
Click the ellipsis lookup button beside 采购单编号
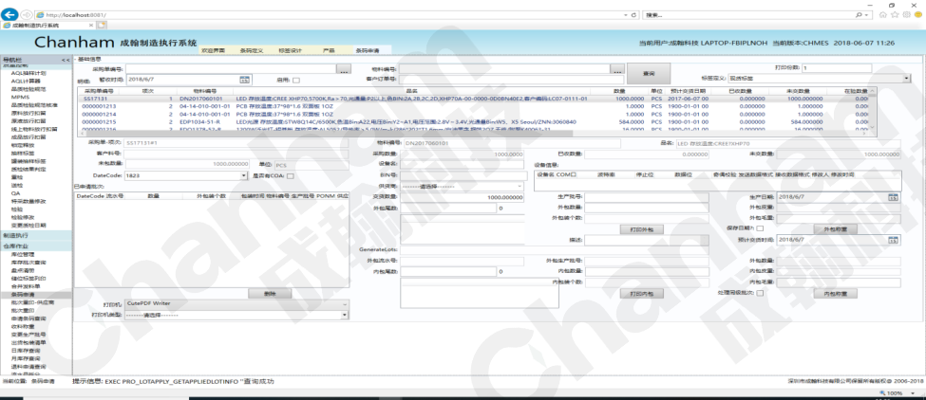pyautogui.click(x=344, y=70)
